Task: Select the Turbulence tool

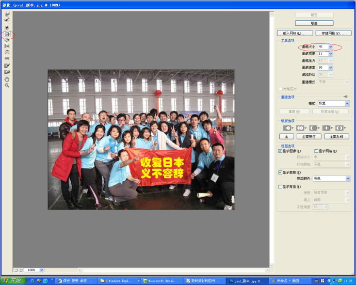Action: click(7, 58)
